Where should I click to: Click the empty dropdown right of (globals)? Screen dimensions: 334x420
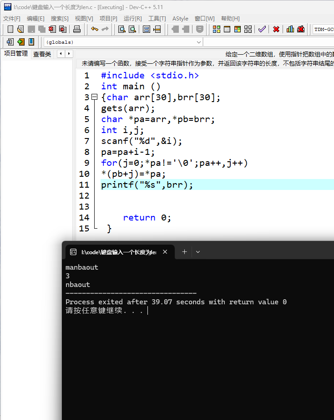(268, 42)
